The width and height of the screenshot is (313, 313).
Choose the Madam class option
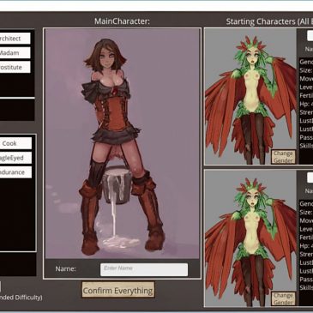click(x=15, y=53)
